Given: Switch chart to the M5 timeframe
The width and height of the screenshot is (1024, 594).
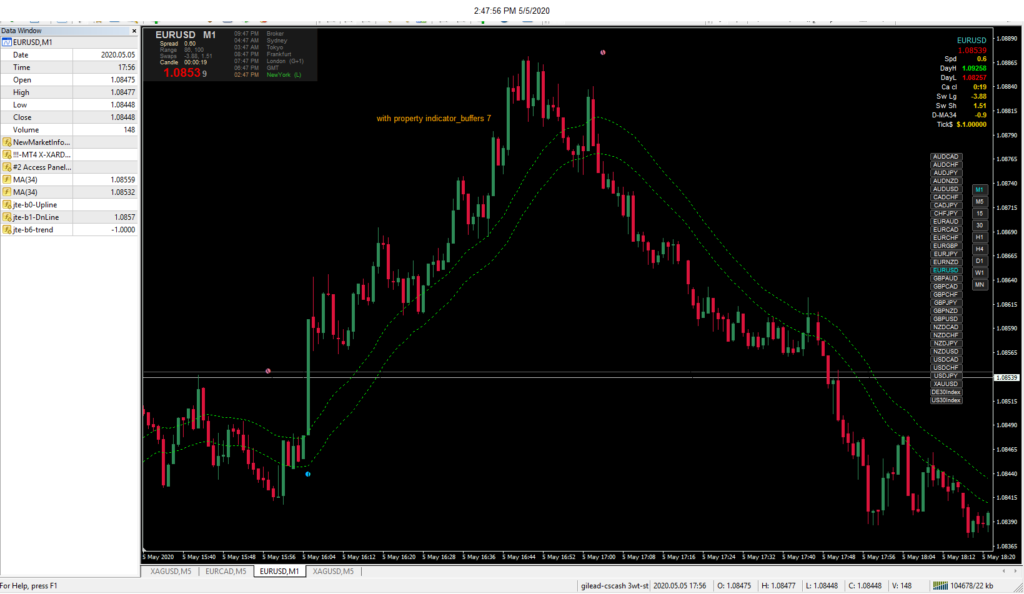Looking at the screenshot, I should pos(980,202).
